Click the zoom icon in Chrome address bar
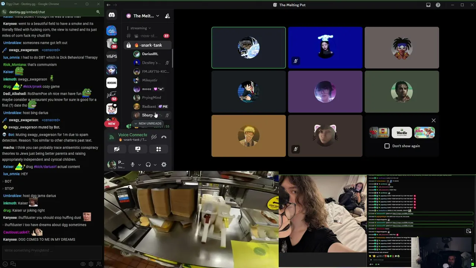 [98, 12]
